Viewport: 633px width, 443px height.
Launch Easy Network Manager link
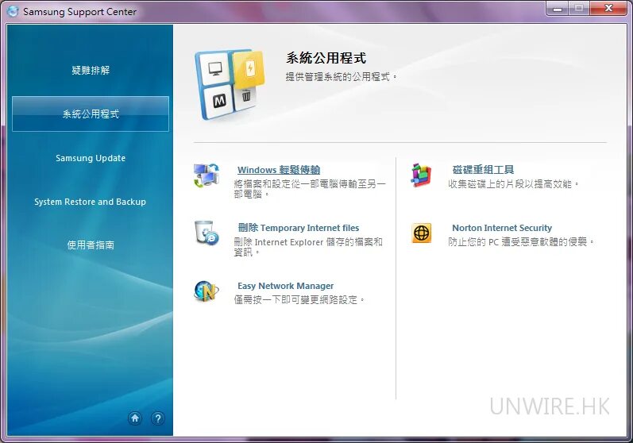coord(285,286)
